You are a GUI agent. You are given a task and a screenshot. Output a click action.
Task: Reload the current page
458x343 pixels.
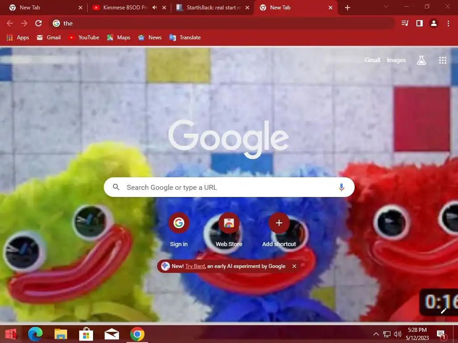tap(38, 23)
